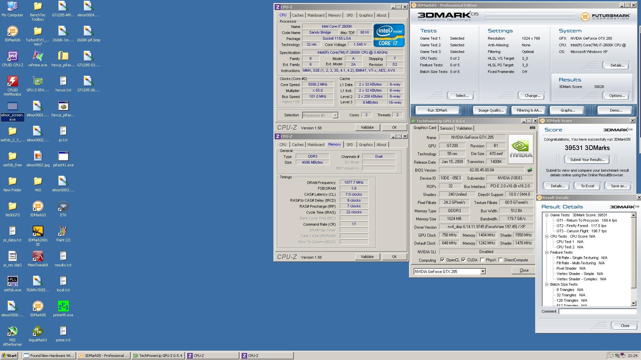Switch to Validation tab in GPU-Z
This screenshot has height=360, width=641.
[x=464, y=128]
